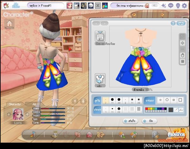
Task: Click the pink suitcase icon in bottom bar
Action: pyautogui.click(x=78, y=135)
